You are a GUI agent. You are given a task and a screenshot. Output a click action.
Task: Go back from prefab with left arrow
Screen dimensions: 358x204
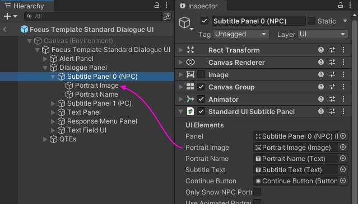coord(4,30)
